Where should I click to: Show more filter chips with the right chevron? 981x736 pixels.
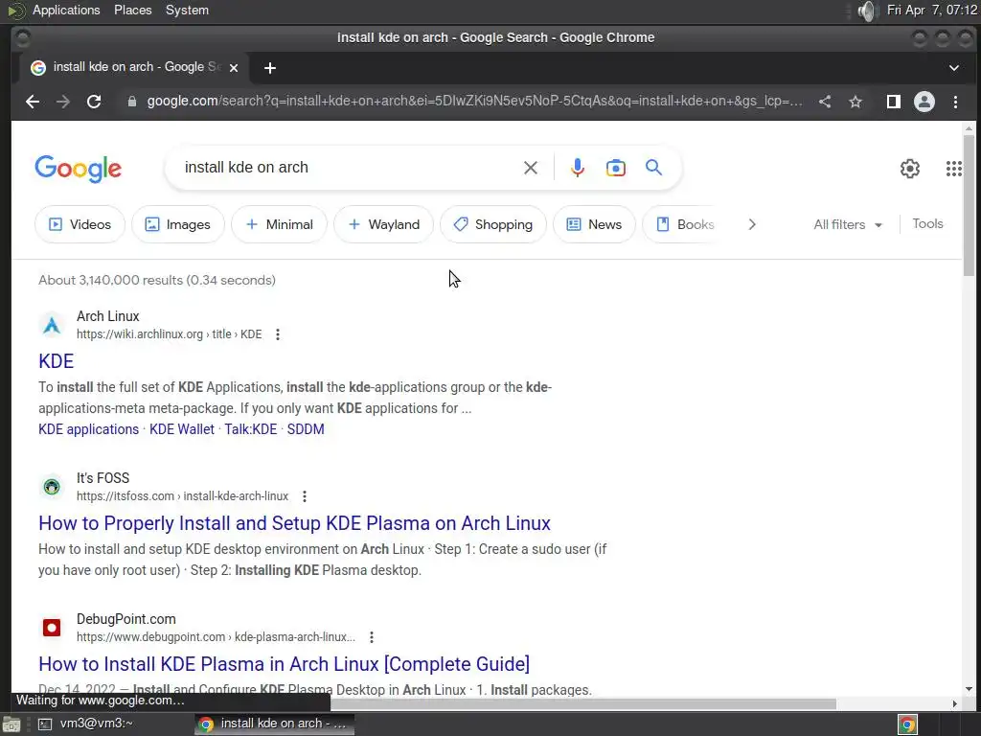point(752,224)
